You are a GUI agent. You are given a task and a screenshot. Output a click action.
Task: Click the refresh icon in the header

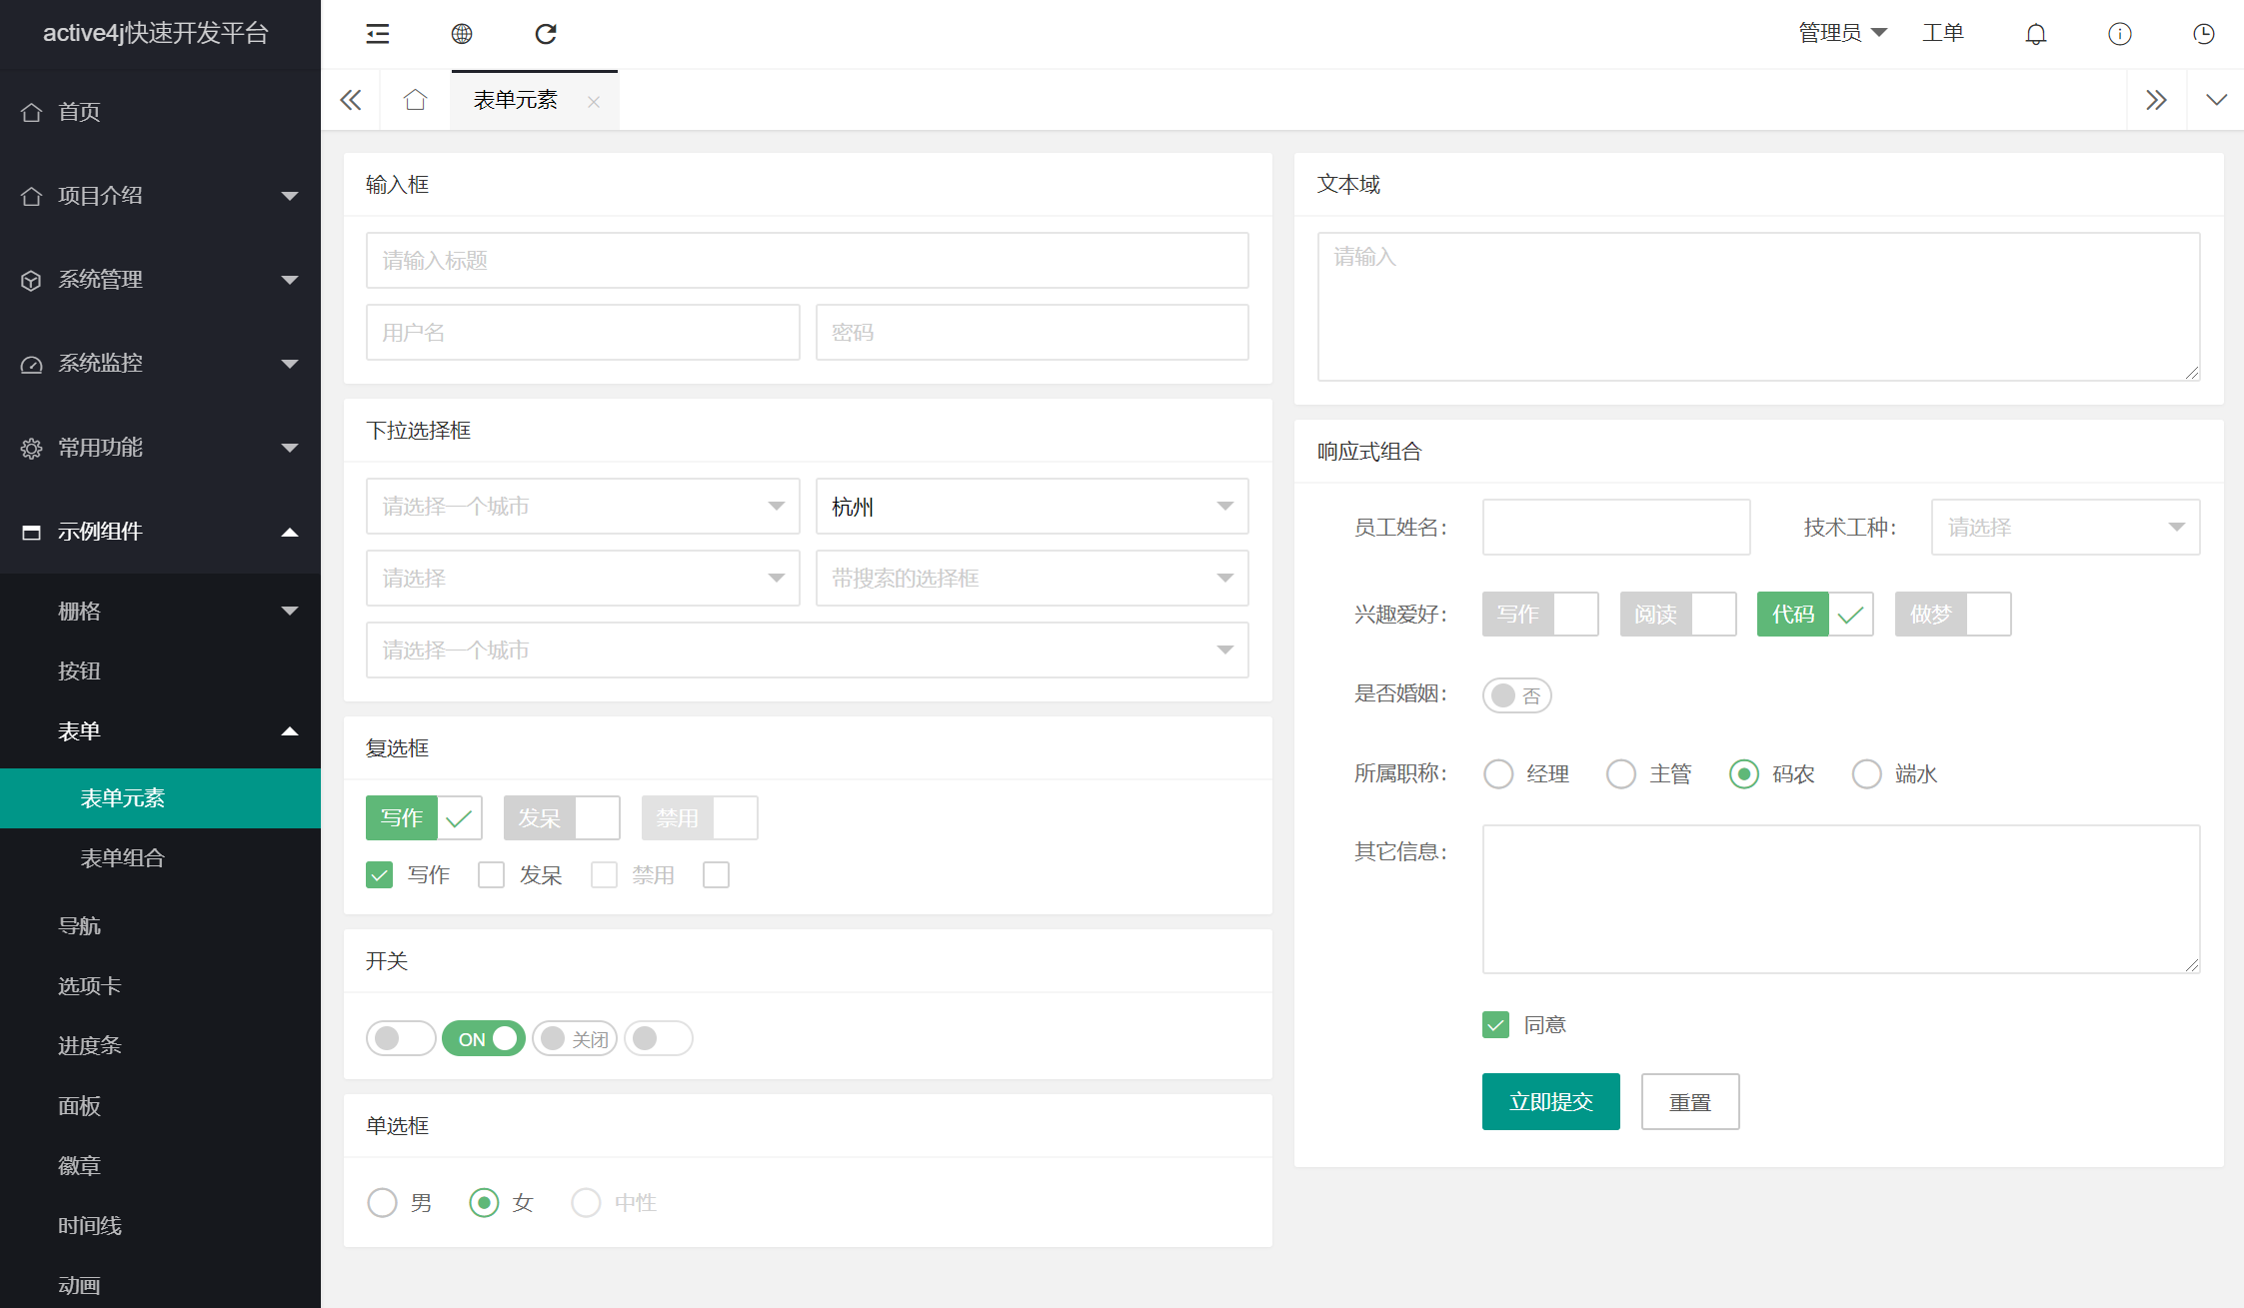point(546,34)
